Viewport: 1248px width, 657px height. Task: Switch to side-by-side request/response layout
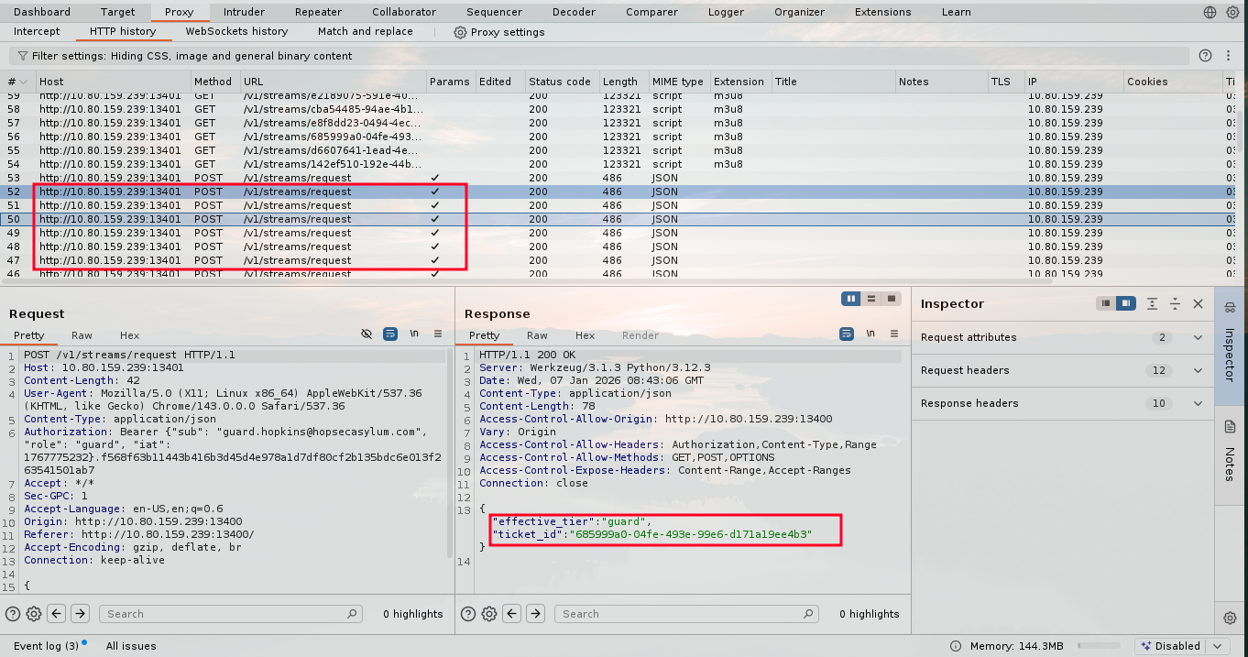pyautogui.click(x=851, y=299)
